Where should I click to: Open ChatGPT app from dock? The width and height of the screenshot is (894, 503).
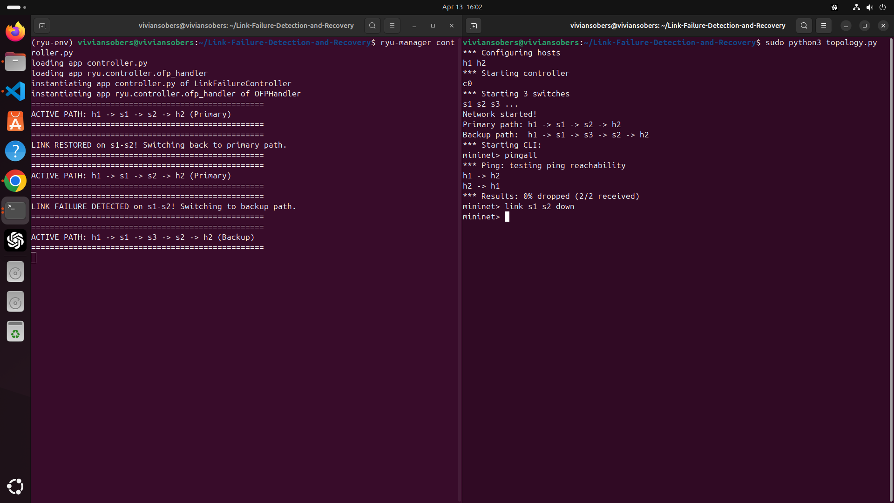15,240
